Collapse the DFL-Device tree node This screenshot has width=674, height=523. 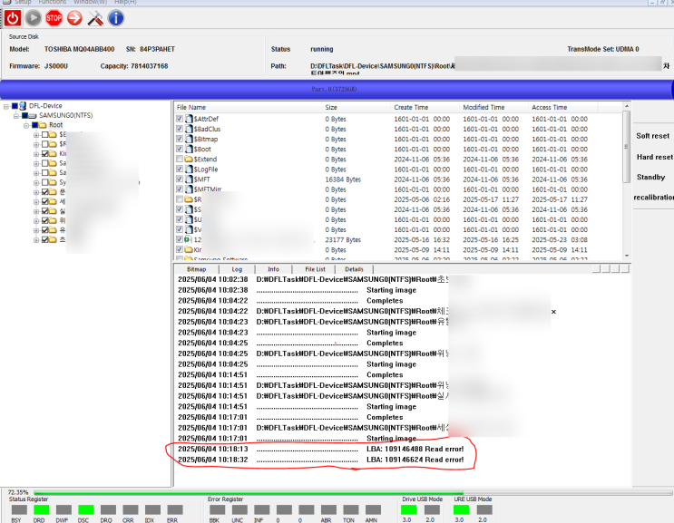6,106
